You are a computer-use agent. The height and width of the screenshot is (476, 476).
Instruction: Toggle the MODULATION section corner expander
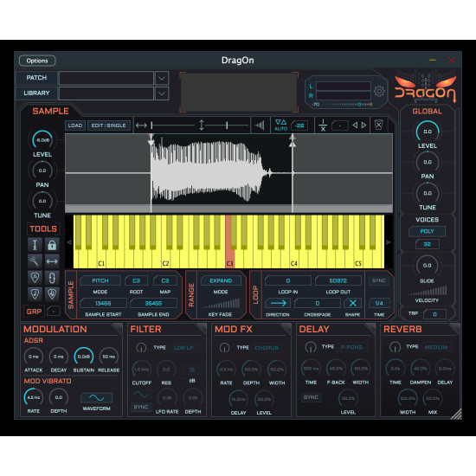coord(117,328)
